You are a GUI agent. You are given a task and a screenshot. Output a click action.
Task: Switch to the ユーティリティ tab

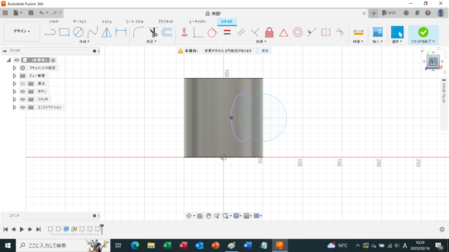pos(197,22)
